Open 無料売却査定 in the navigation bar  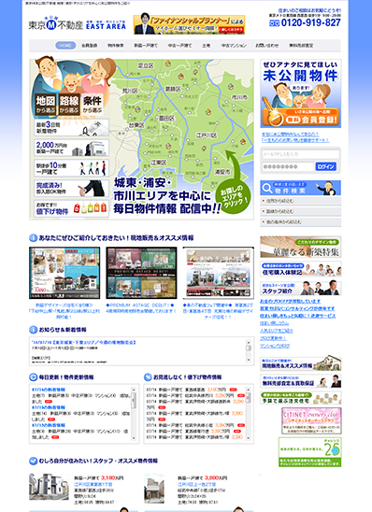[x=301, y=46]
